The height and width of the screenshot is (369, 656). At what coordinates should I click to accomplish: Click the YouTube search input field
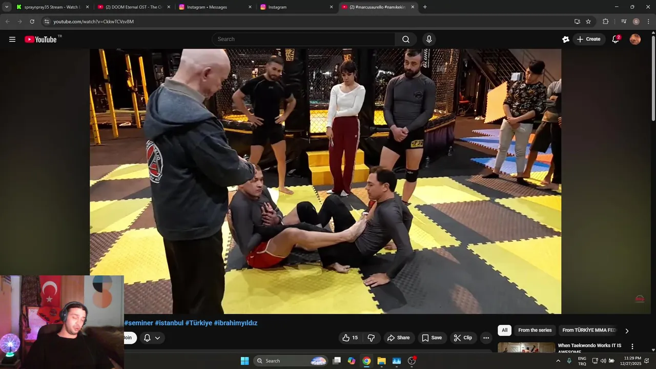[303, 39]
